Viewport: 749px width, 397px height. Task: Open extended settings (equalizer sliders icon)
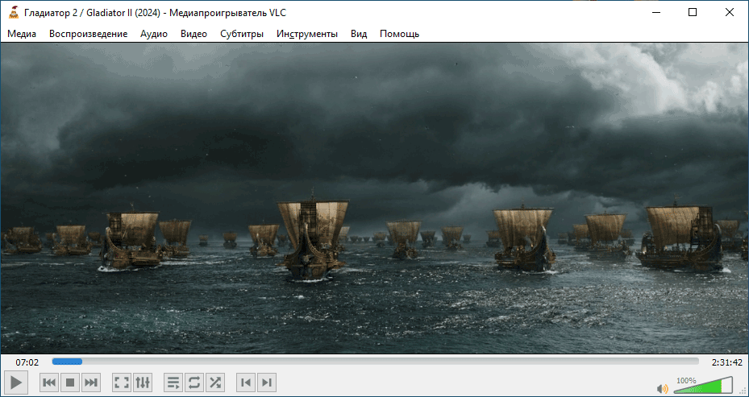click(143, 383)
